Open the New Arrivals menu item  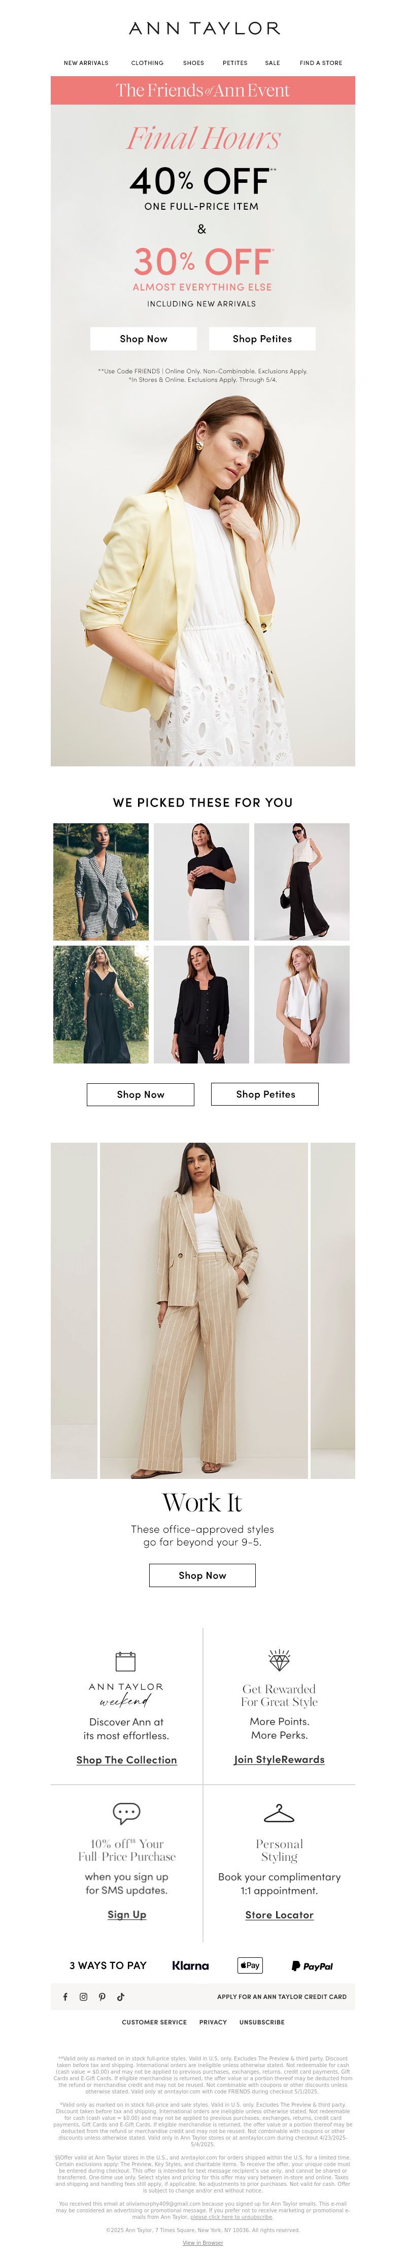(86, 63)
